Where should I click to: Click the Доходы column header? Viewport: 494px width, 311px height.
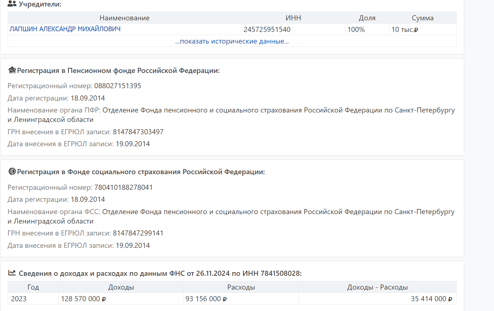click(x=121, y=287)
